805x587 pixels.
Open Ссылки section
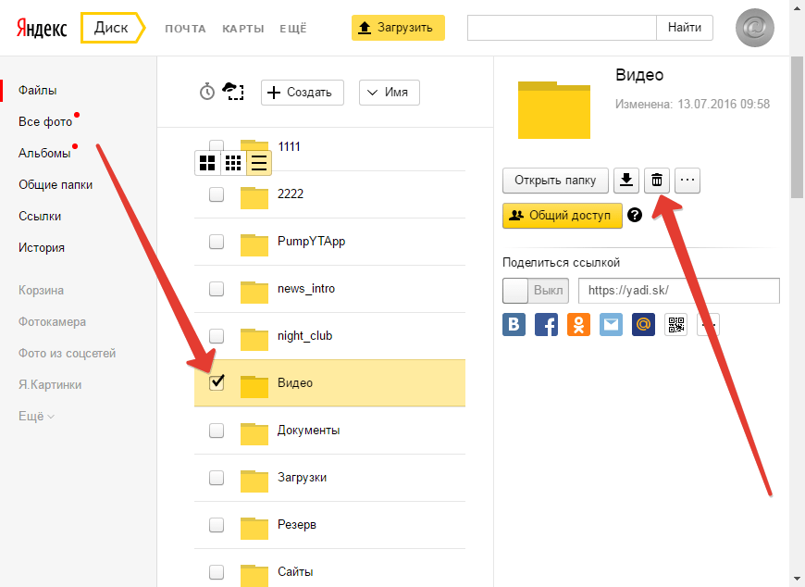(x=40, y=217)
